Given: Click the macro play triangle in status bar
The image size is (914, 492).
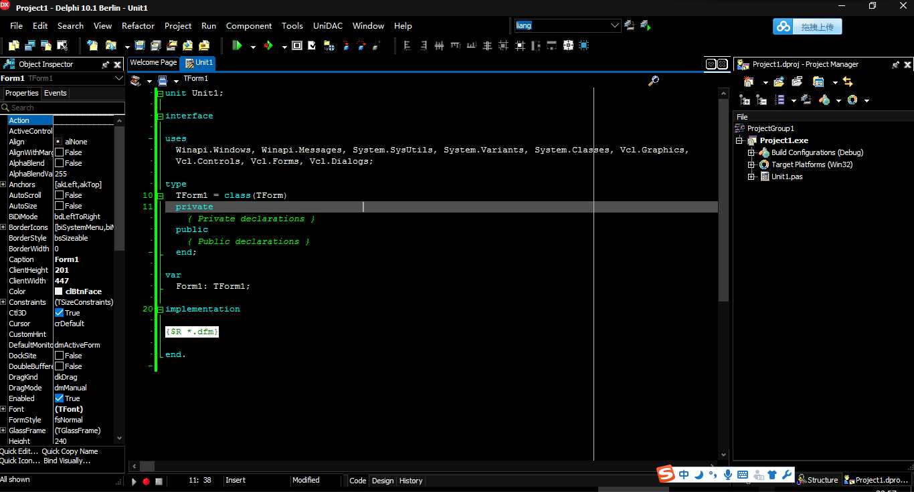Looking at the screenshot, I should click(134, 481).
